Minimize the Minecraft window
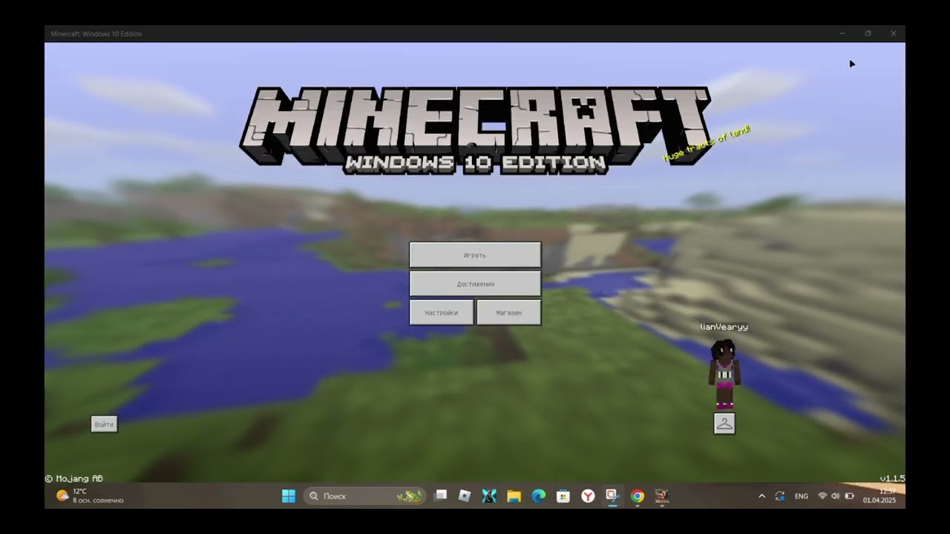 pos(842,33)
